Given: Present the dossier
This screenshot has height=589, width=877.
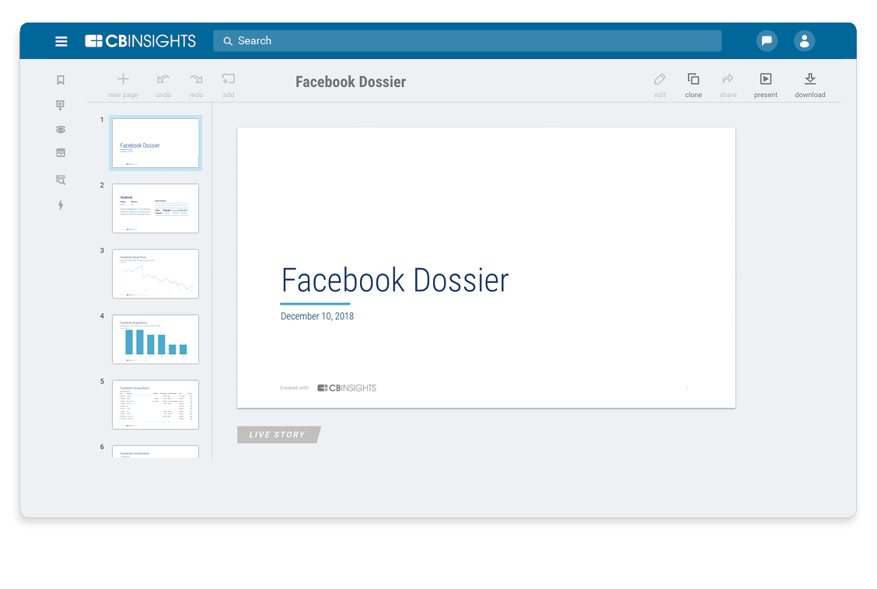Looking at the screenshot, I should 766,85.
